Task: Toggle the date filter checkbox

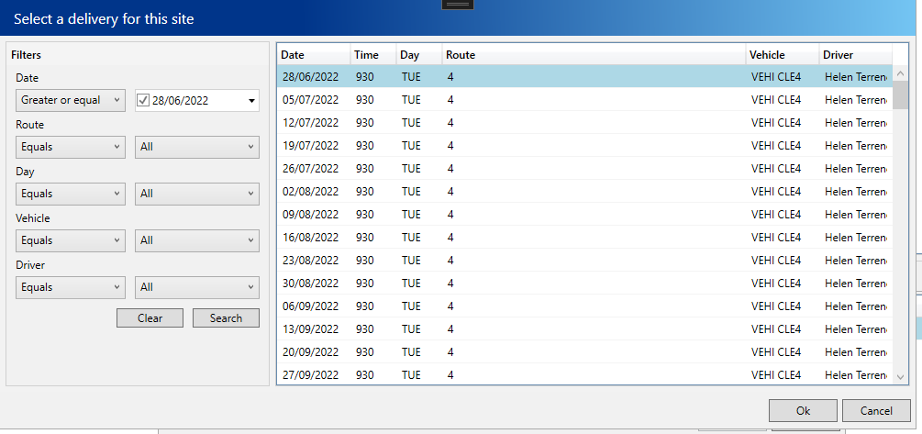Action: (143, 100)
